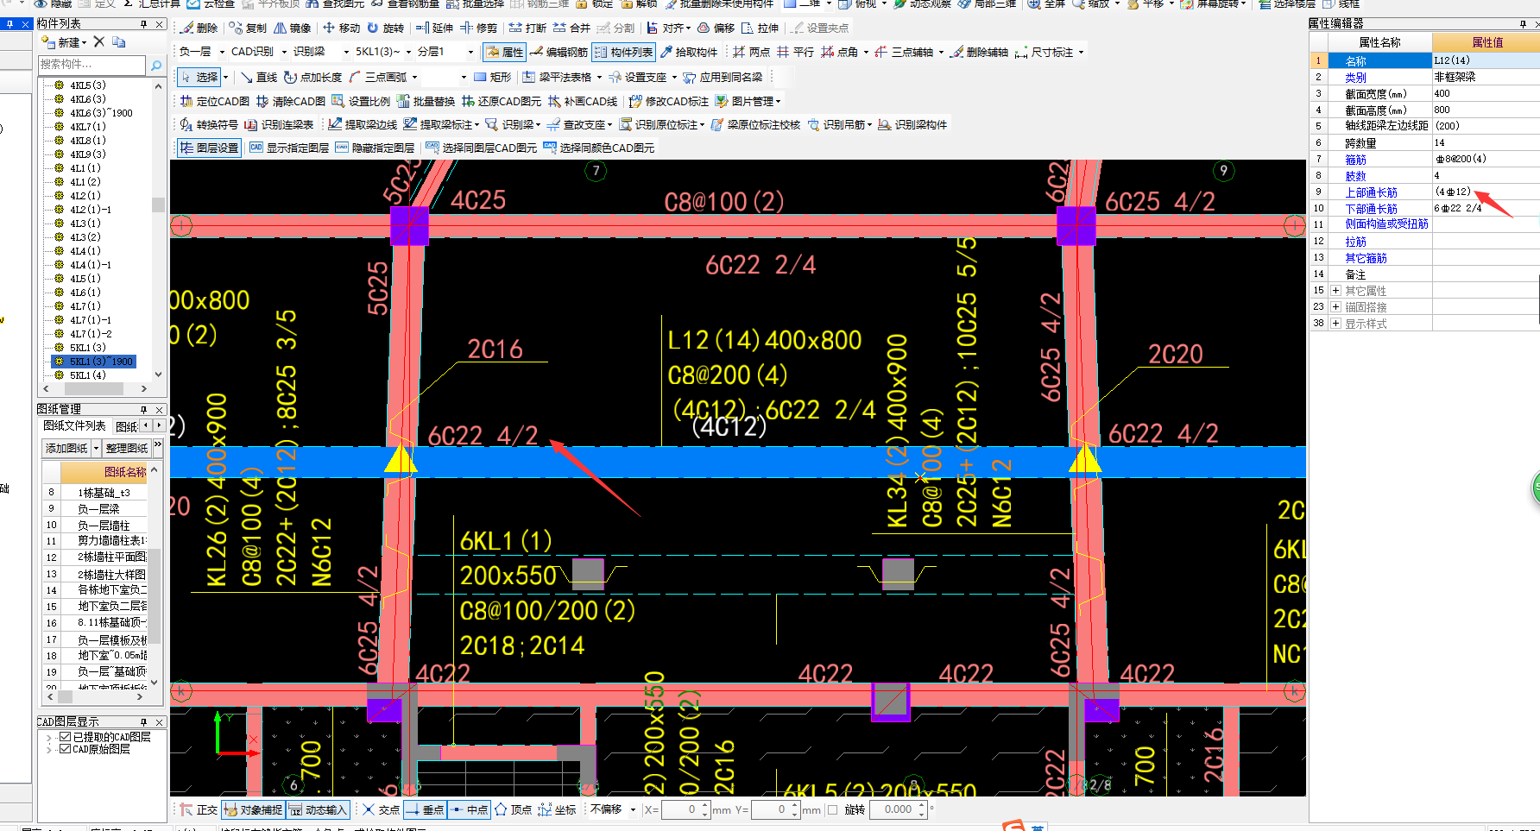Click 显示指定图层 button
This screenshot has height=831, width=1540.
[289, 148]
